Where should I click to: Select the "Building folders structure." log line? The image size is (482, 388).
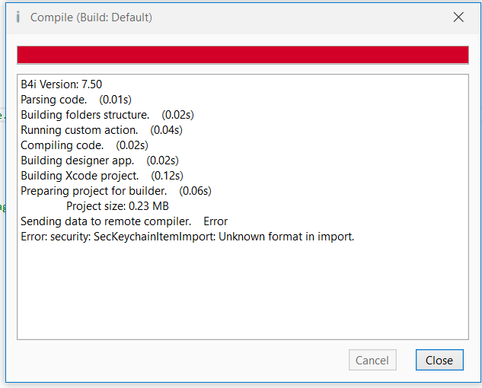click(85, 115)
